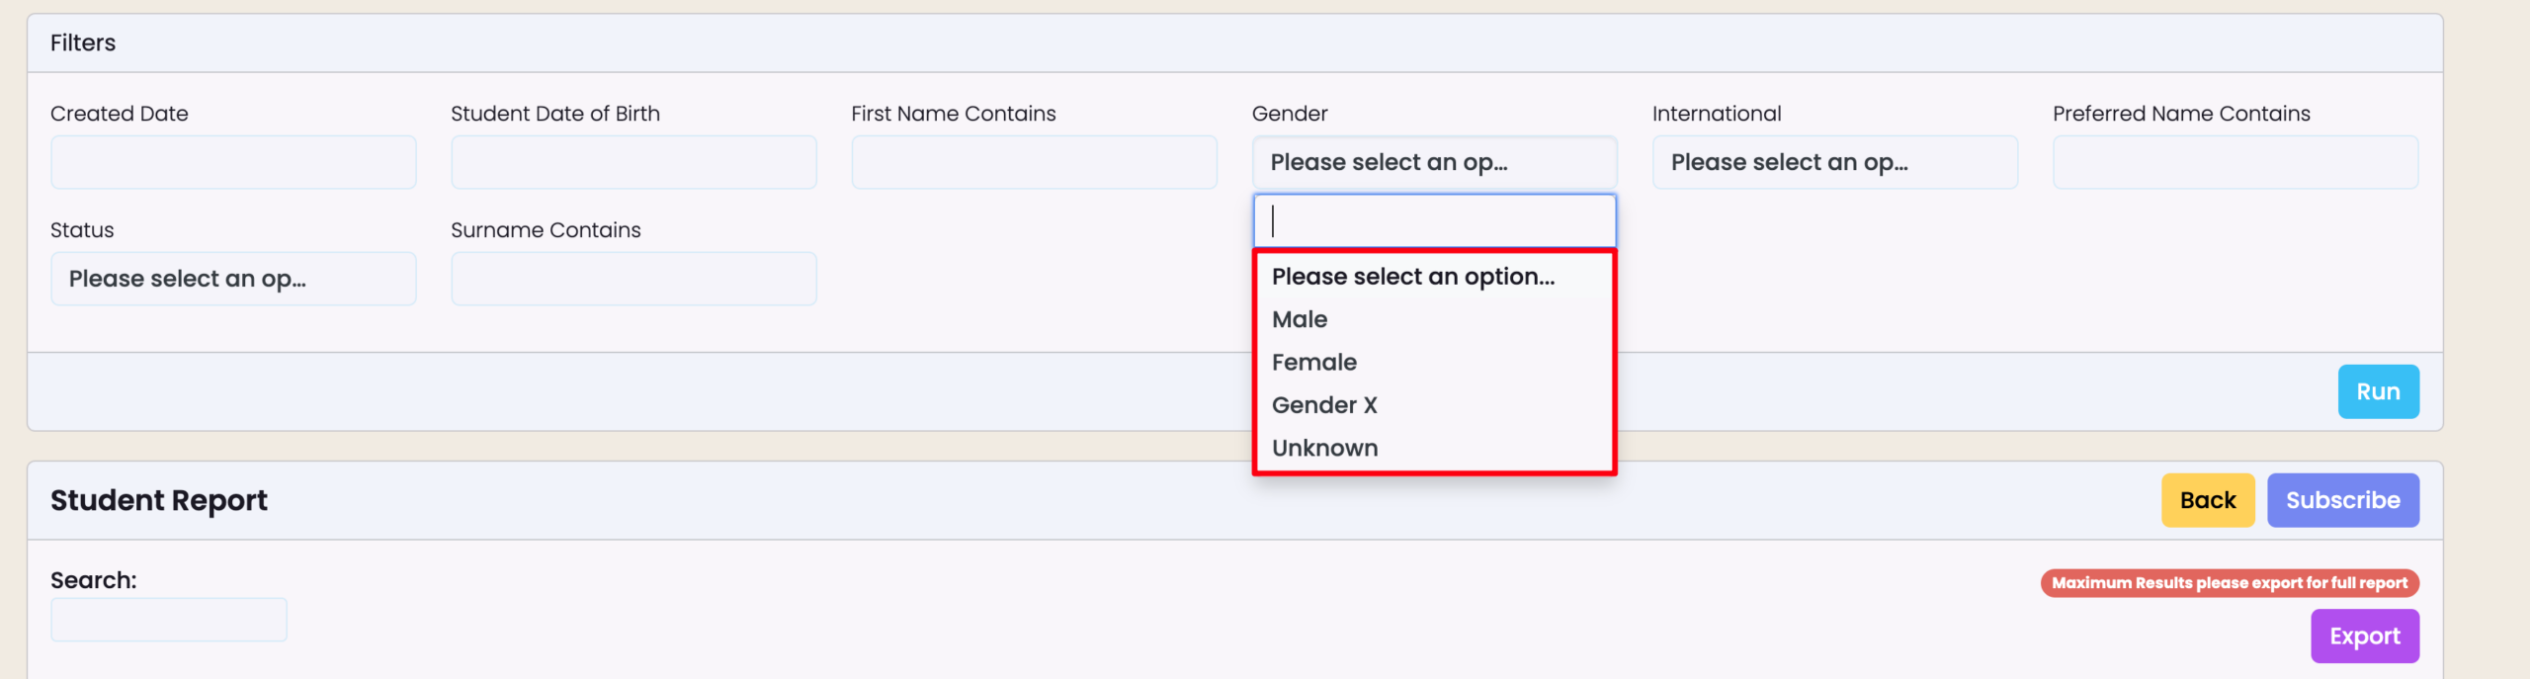Screen dimensions: 2530x679
Task: Pick Unknown from Gender list
Action: pyautogui.click(x=1324, y=448)
